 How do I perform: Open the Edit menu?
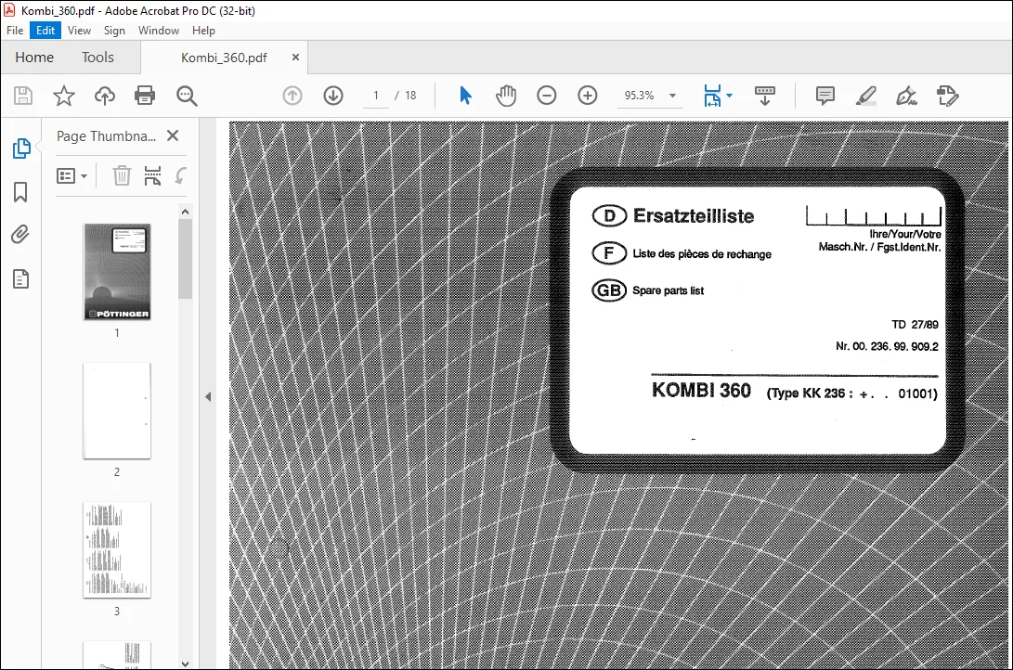point(45,31)
